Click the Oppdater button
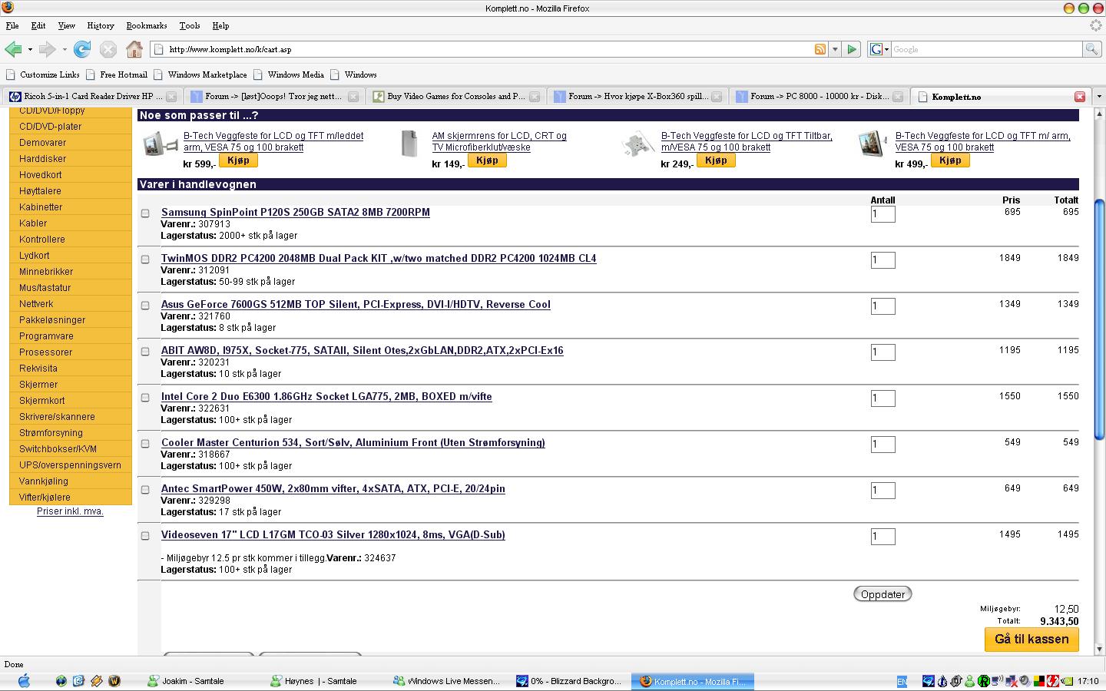Screen dimensions: 1106x691 pyautogui.click(x=882, y=594)
